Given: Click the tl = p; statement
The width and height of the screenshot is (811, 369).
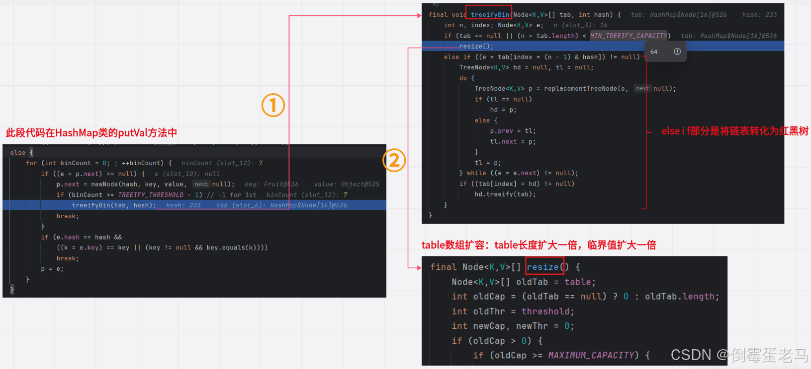Looking at the screenshot, I should (x=488, y=163).
